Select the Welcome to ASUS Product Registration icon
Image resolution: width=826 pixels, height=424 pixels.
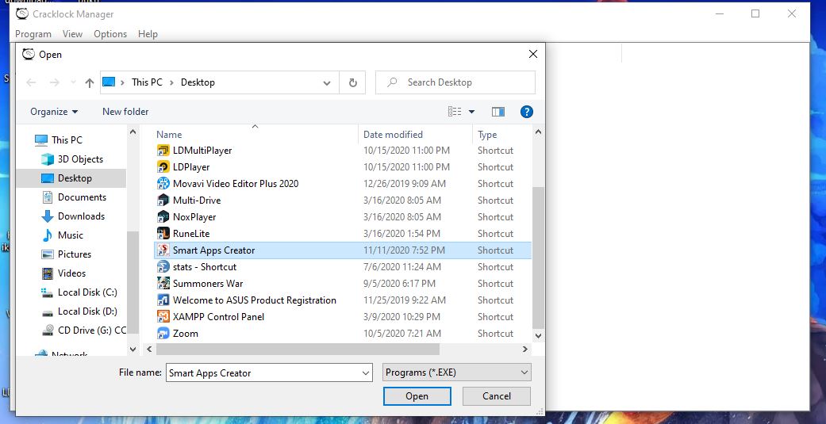tap(163, 300)
